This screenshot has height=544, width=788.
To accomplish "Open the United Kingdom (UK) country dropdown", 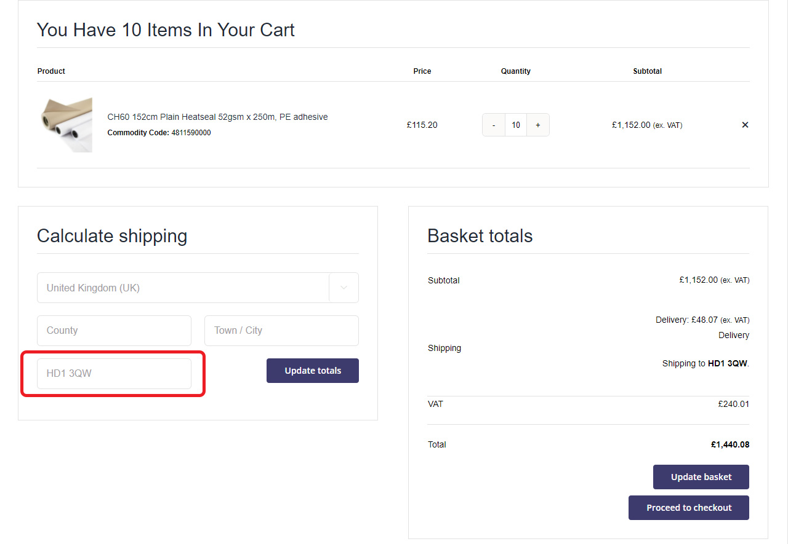I will 183,288.
